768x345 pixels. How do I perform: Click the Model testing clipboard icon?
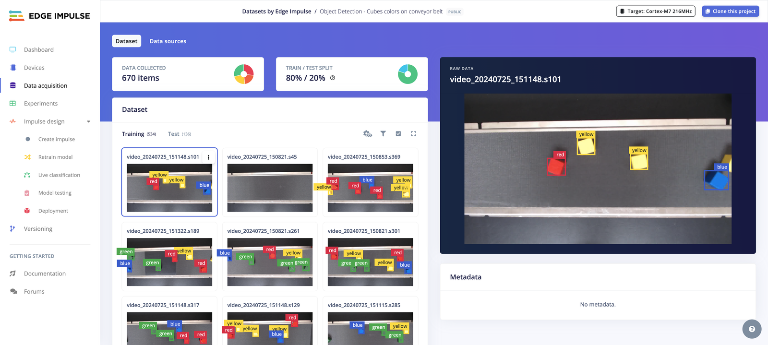click(27, 193)
